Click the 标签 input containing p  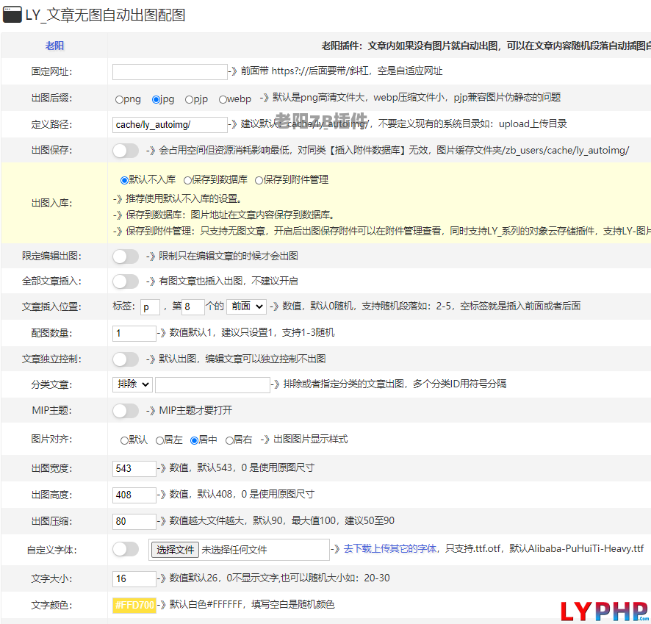[x=150, y=307]
